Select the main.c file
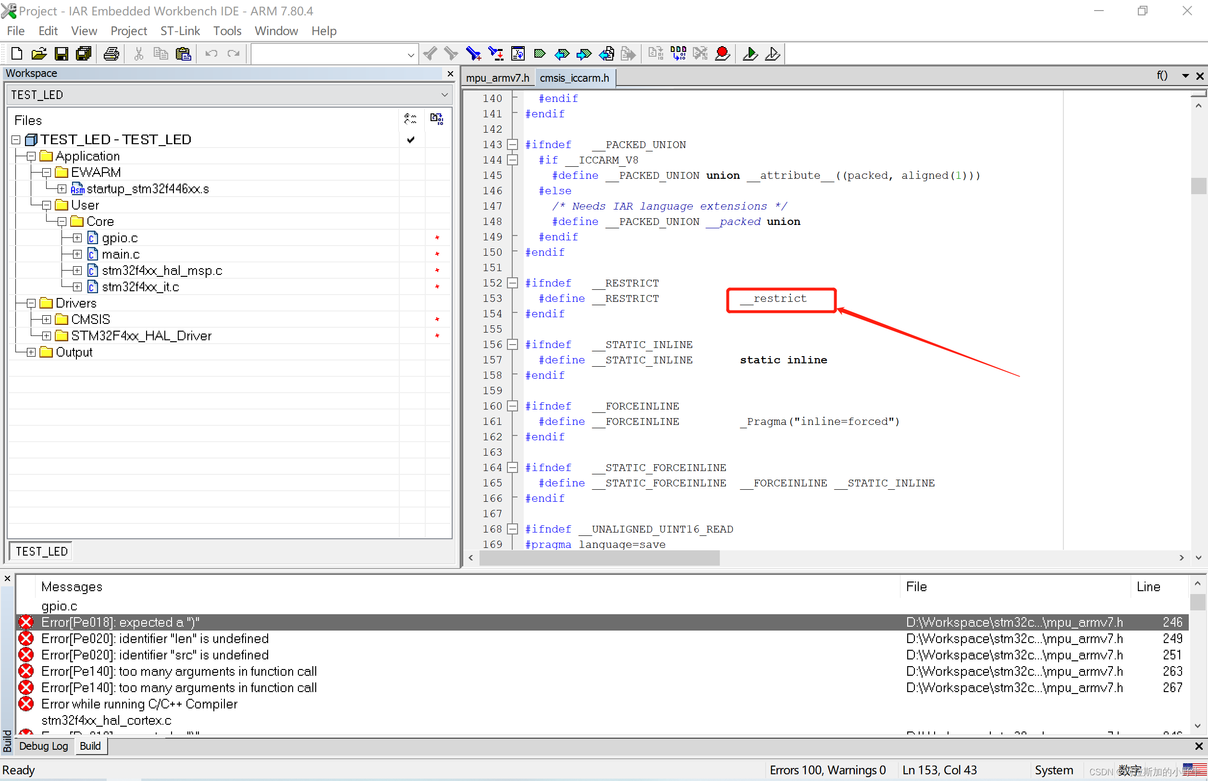The height and width of the screenshot is (781, 1208). 121,254
